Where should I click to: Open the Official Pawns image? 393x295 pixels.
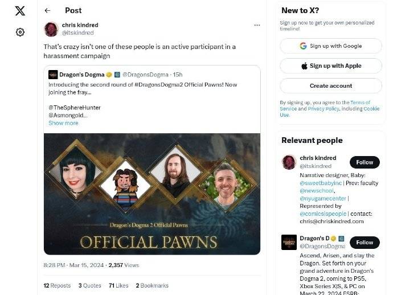[x=152, y=194]
